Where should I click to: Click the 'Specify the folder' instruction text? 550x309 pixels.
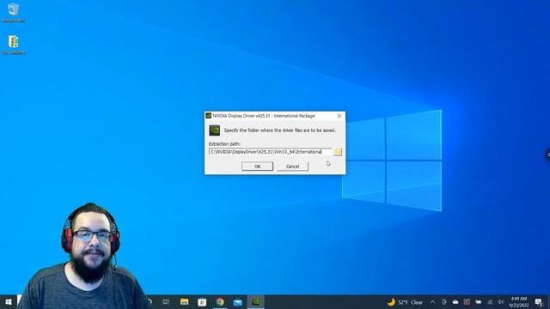coord(280,130)
